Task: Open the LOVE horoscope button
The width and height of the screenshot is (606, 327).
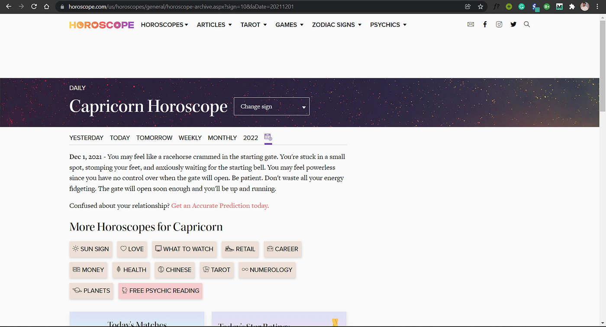Action: (x=132, y=249)
